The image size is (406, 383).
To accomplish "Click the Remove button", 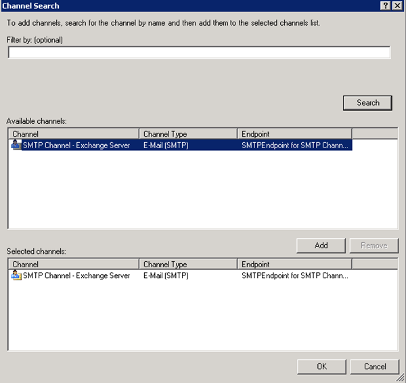I will click(374, 246).
